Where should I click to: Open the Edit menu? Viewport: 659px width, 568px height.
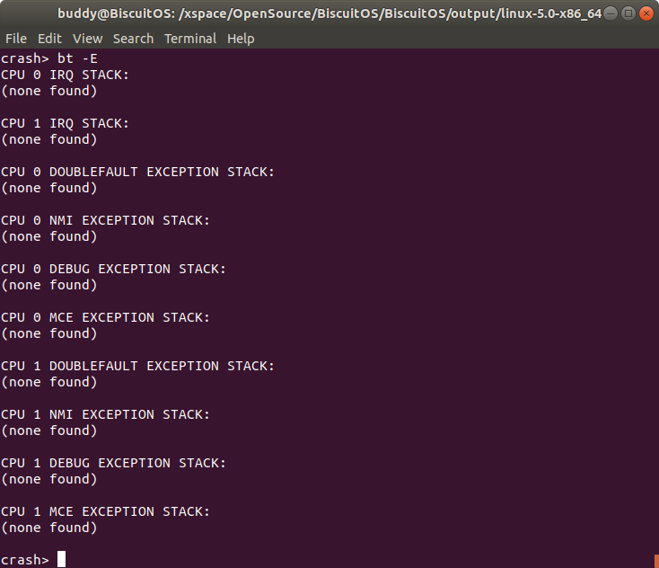pos(50,39)
